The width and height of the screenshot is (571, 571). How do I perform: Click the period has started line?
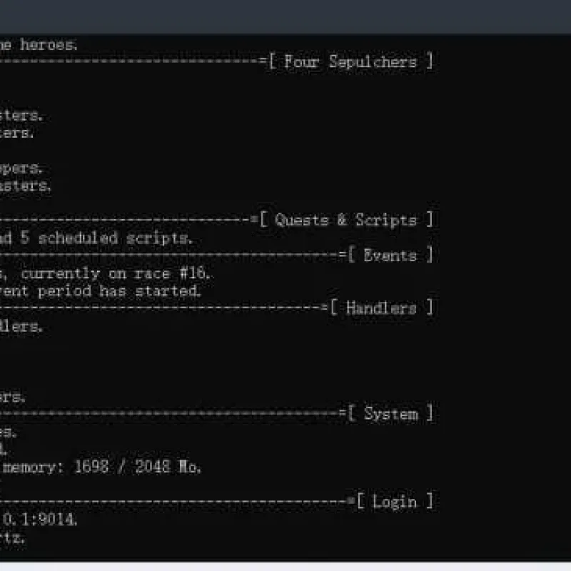pos(100,291)
